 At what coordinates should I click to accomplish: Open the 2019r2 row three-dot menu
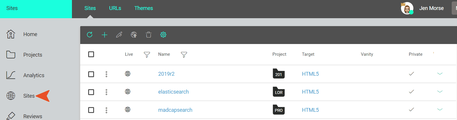click(106, 74)
